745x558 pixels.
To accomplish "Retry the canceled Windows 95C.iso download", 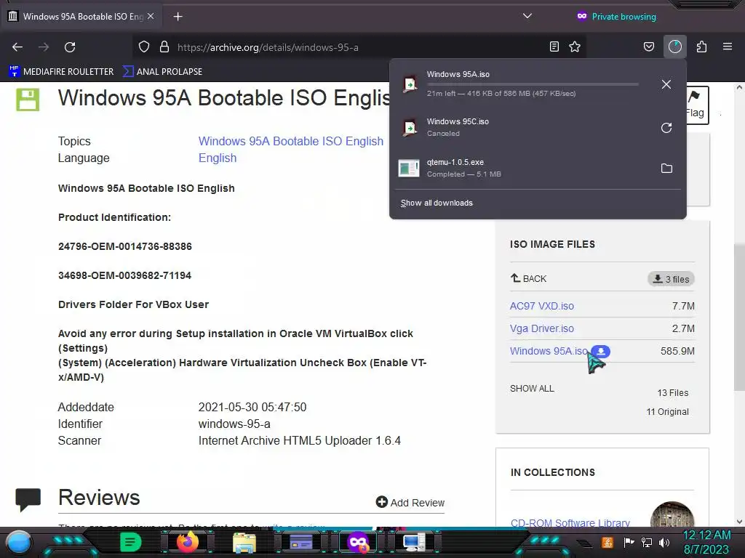I will (666, 128).
